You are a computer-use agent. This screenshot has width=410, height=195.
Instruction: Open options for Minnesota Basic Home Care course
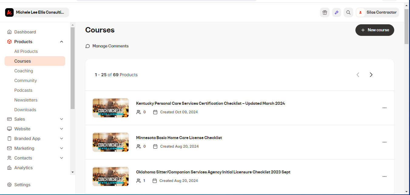point(384,142)
